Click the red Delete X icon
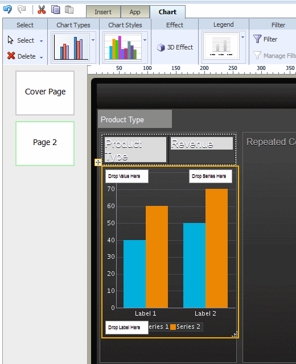 click(11, 56)
